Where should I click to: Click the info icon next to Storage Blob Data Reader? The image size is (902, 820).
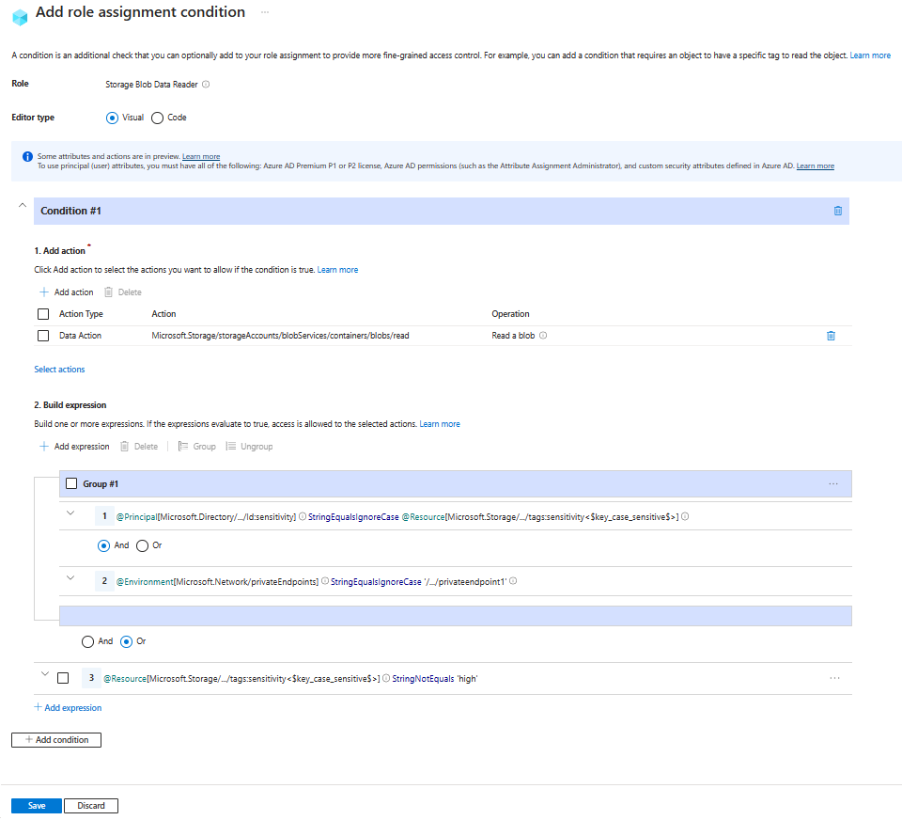[x=207, y=84]
